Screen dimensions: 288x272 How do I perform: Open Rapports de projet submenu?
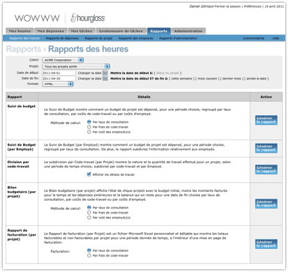pos(98,38)
